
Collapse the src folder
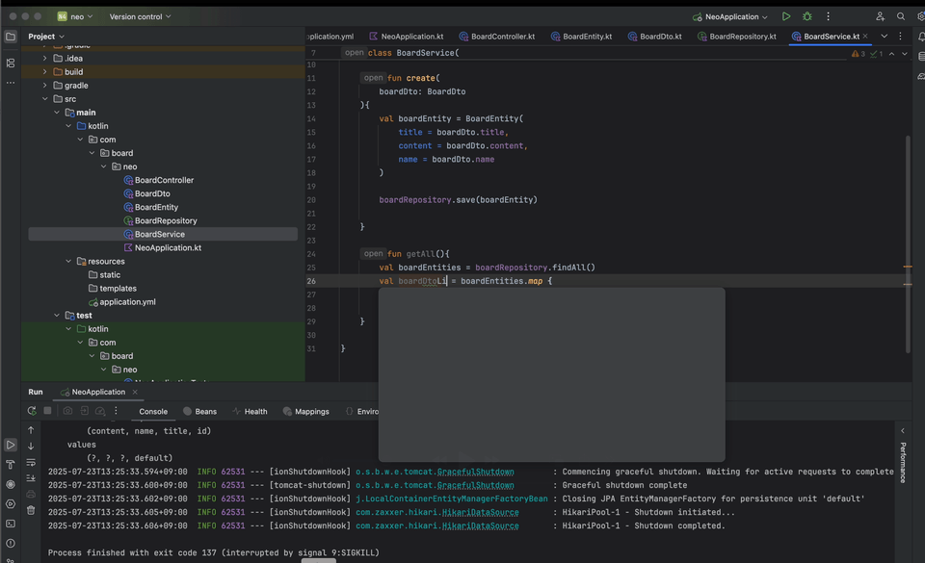pyautogui.click(x=45, y=99)
